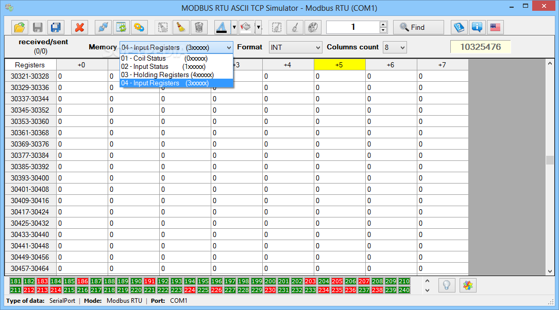The image size is (559, 310).
Task: Click the colorful flower icon at the bottom
Action: pyautogui.click(x=468, y=285)
